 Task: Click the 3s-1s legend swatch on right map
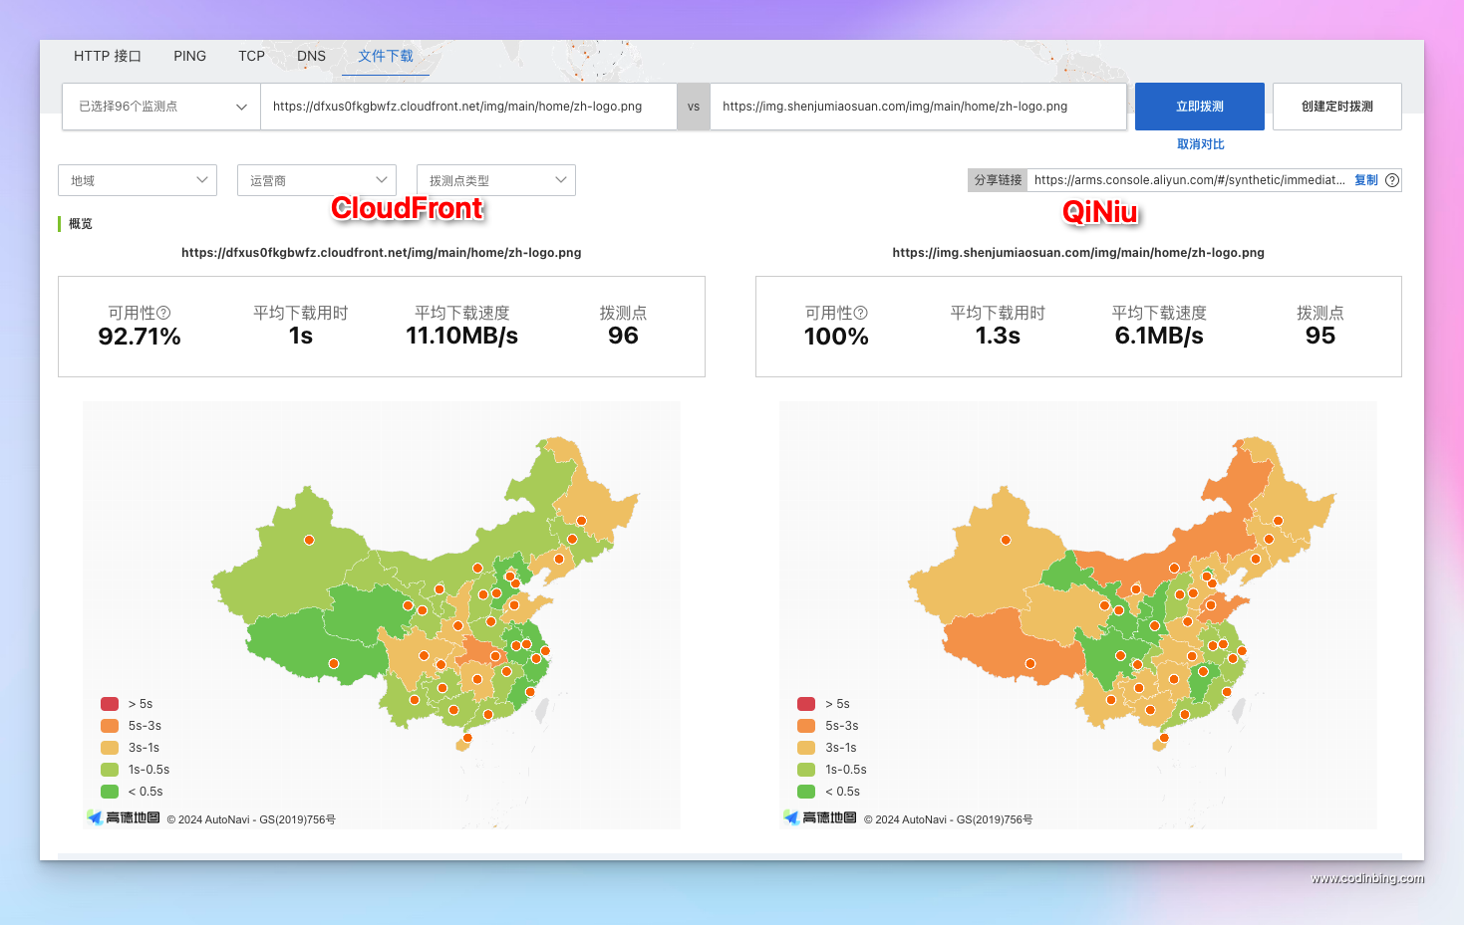[x=806, y=748]
